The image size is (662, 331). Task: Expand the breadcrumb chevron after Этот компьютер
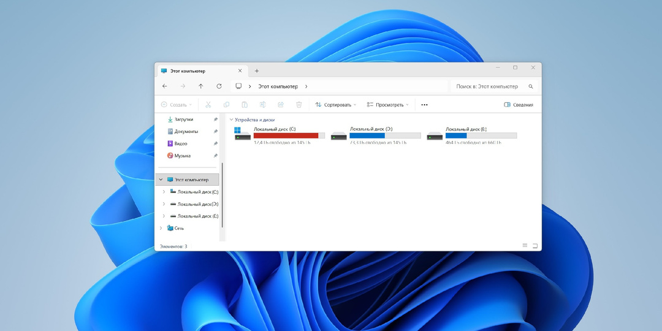pyautogui.click(x=306, y=86)
